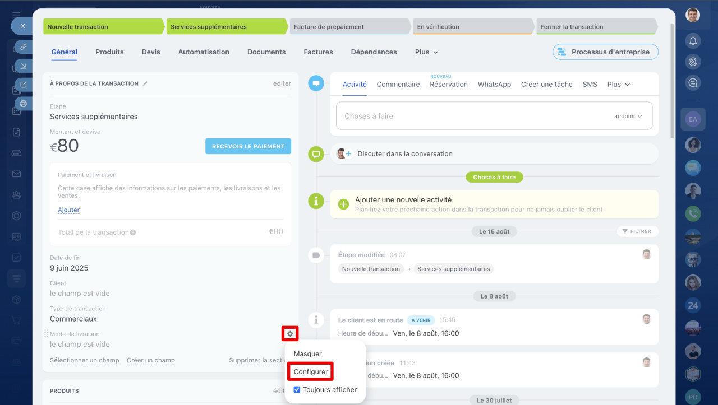The image size is (718, 405).
Task: Click the Ajouter link under Paiement et livraison
Action: pos(68,210)
